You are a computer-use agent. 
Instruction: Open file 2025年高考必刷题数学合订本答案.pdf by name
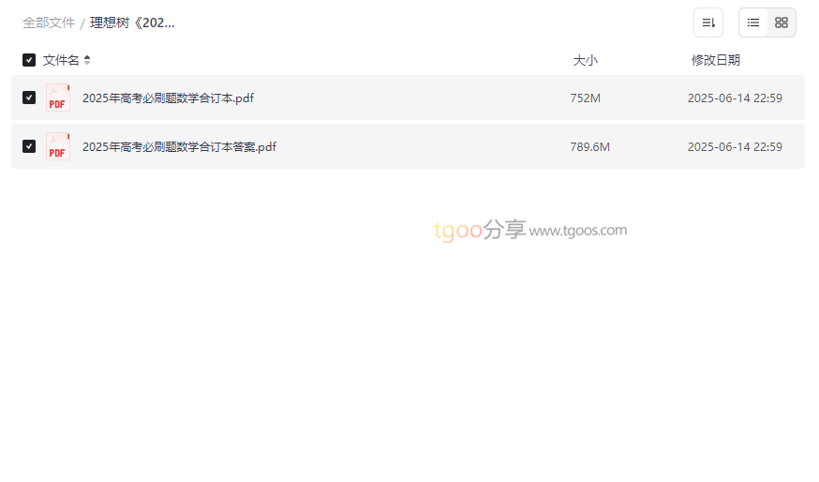tap(179, 147)
